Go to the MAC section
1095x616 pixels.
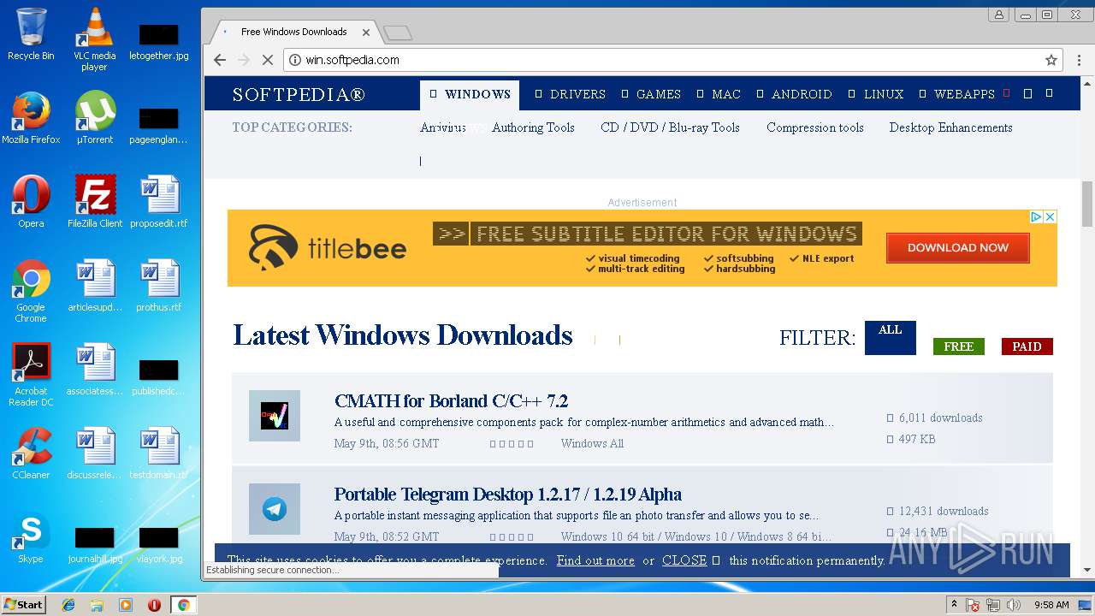pos(719,94)
